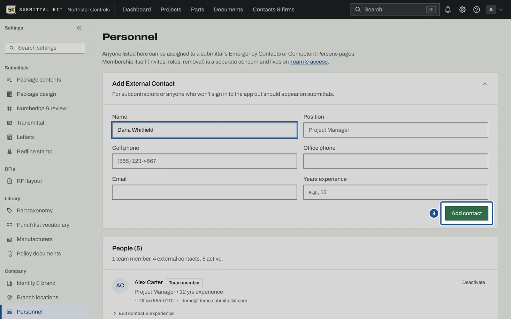
Task: Open Part taxonomy settings
Action: [44, 211]
